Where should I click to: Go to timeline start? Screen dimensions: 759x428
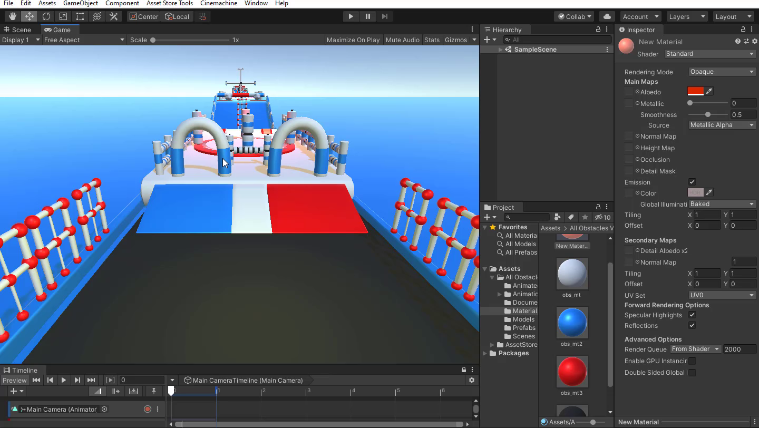pyautogui.click(x=36, y=380)
